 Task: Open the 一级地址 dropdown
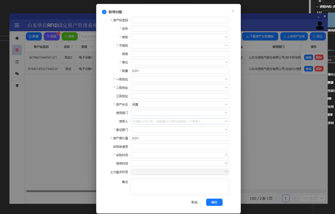point(180,79)
